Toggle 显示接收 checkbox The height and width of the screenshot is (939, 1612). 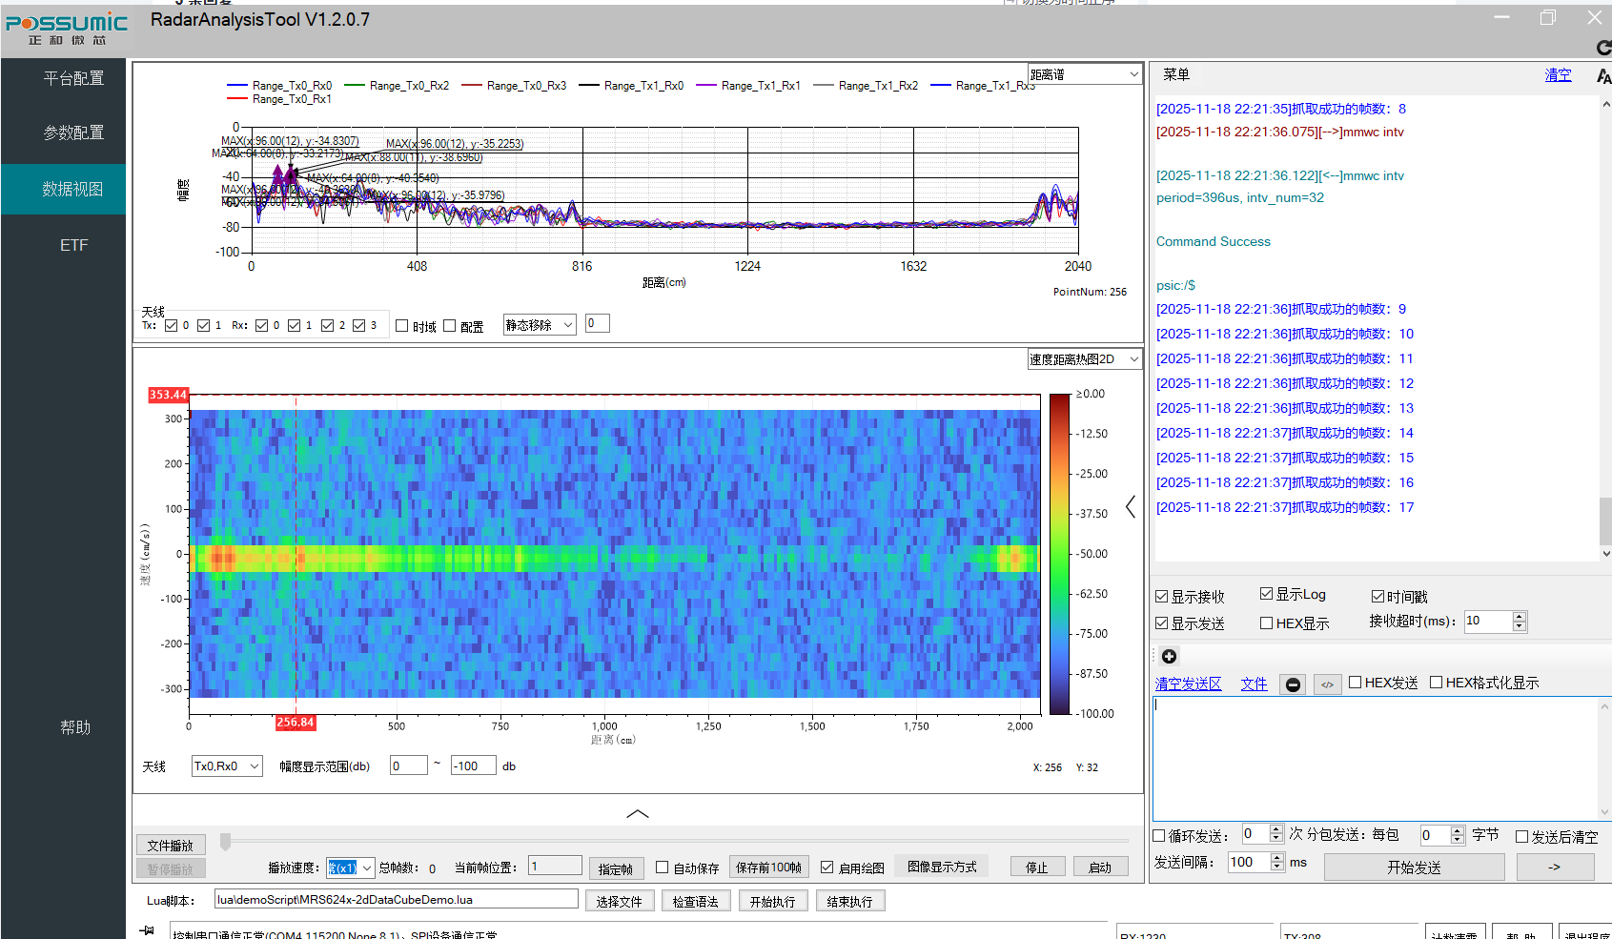point(1161,597)
